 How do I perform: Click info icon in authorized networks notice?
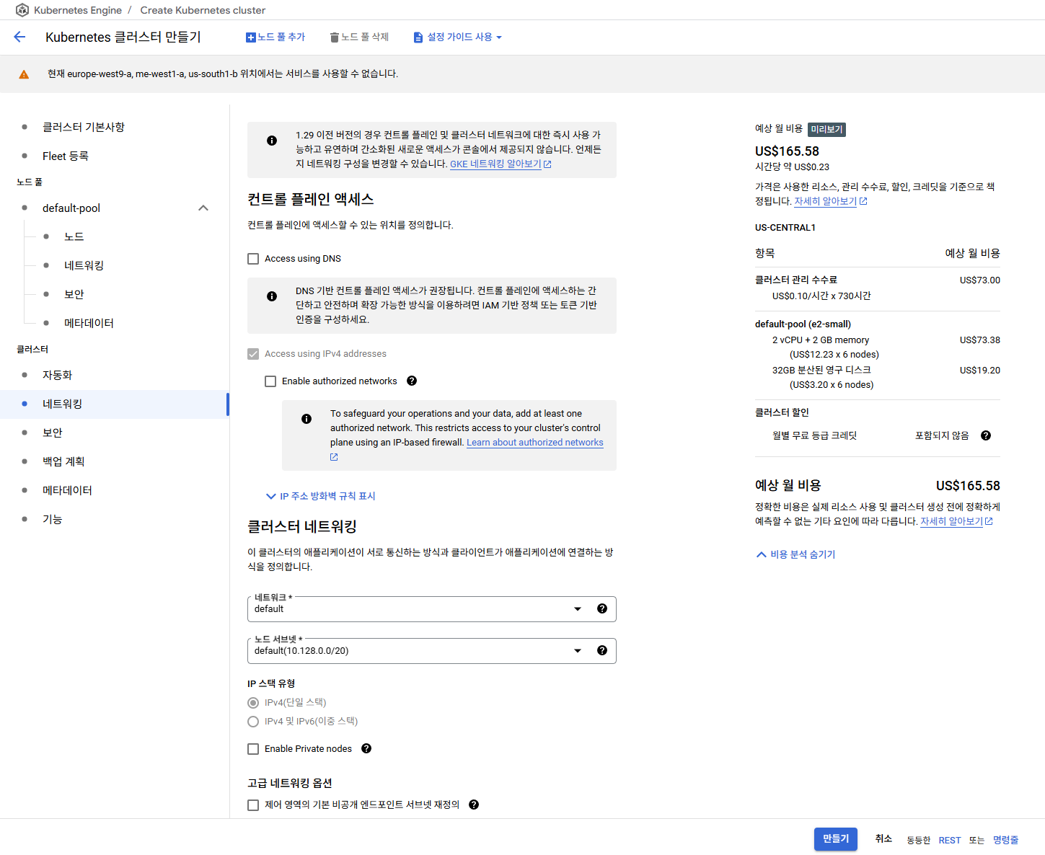pos(307,419)
